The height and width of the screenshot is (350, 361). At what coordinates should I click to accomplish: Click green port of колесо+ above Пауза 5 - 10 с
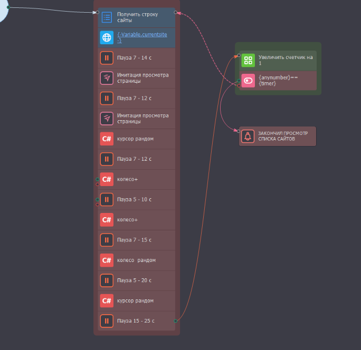98,179
